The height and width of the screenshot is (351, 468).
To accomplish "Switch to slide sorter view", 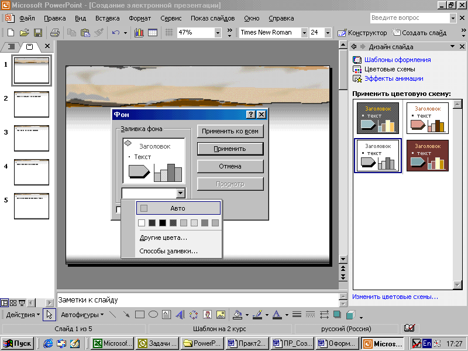I will point(13,303).
